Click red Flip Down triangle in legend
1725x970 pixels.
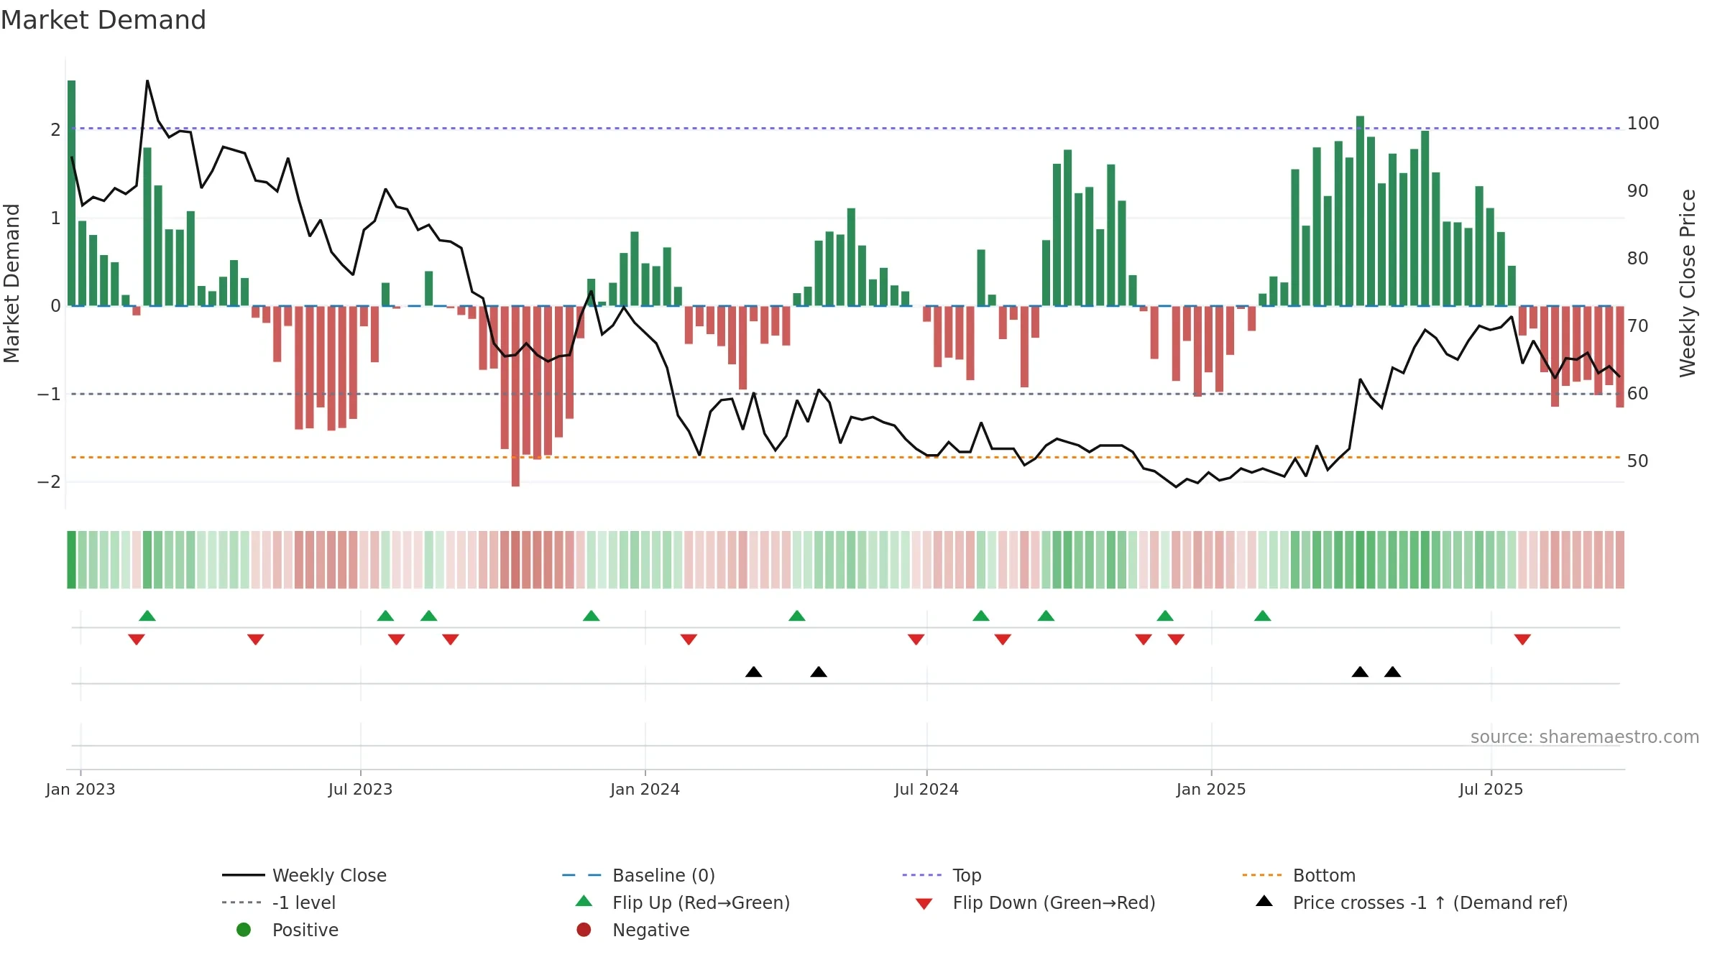(924, 904)
